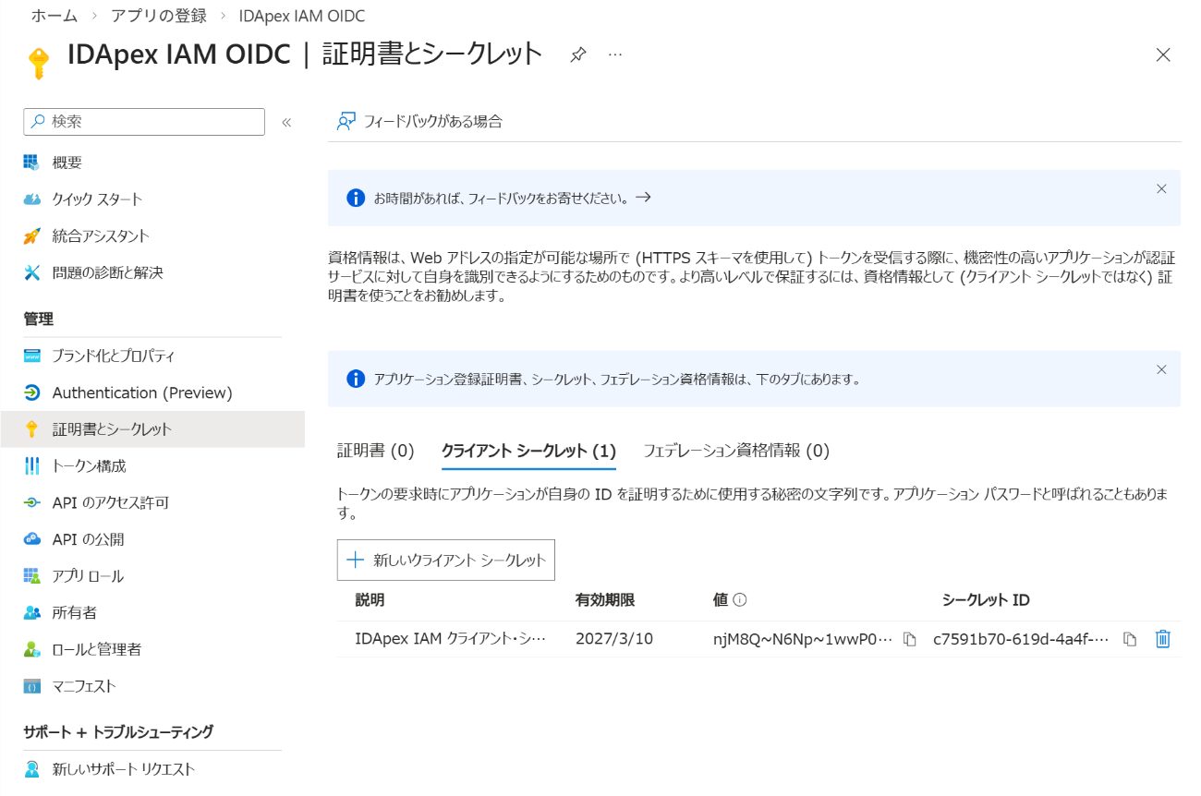Image resolution: width=1201 pixels, height=796 pixels.
Task: Click the クイック スタート cloud icon
Action: coord(32,199)
